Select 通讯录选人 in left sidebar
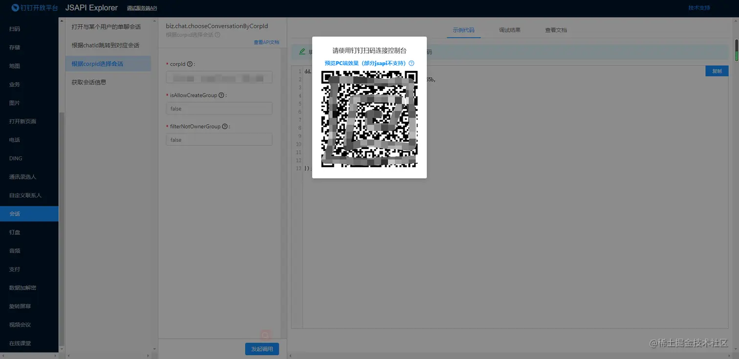 tap(29, 177)
